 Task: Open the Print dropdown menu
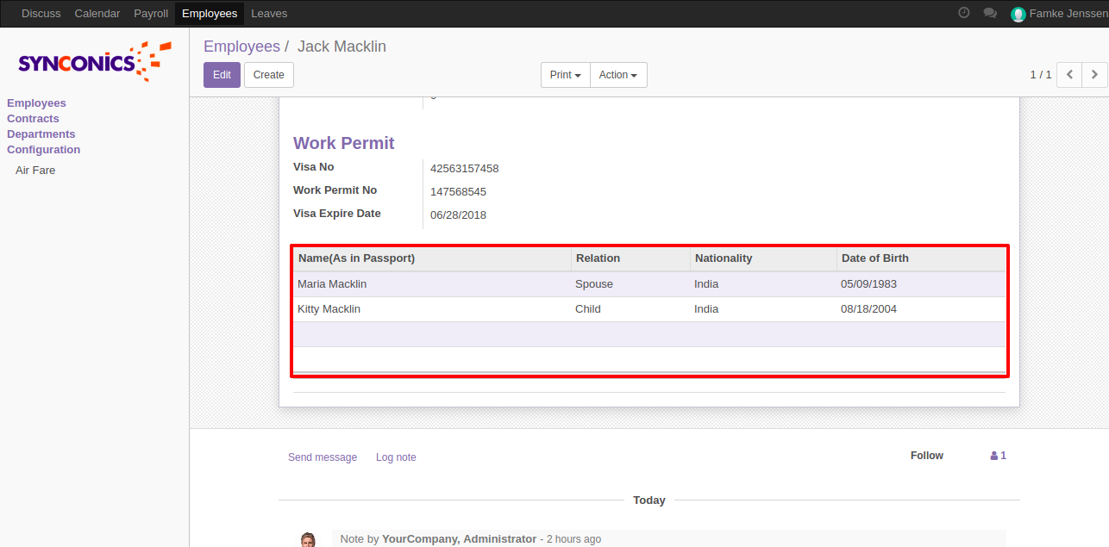(565, 75)
